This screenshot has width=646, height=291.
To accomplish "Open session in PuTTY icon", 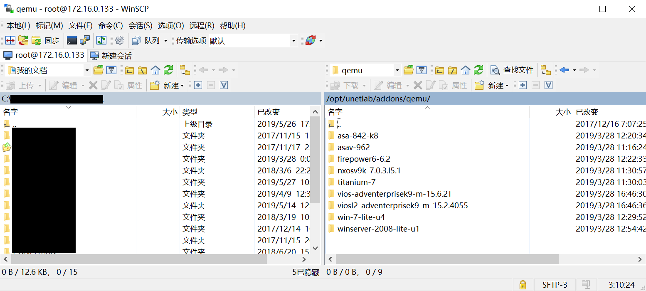I will (85, 40).
